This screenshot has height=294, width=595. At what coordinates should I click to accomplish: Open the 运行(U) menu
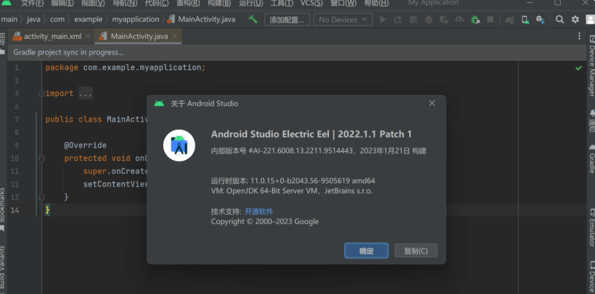coord(251,3)
